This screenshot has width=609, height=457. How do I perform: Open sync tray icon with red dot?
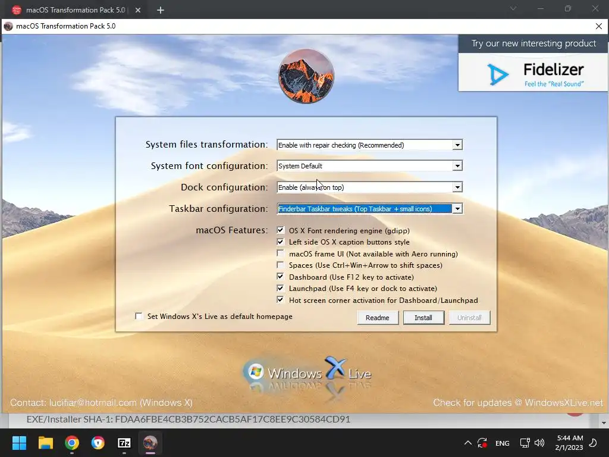pyautogui.click(x=482, y=443)
